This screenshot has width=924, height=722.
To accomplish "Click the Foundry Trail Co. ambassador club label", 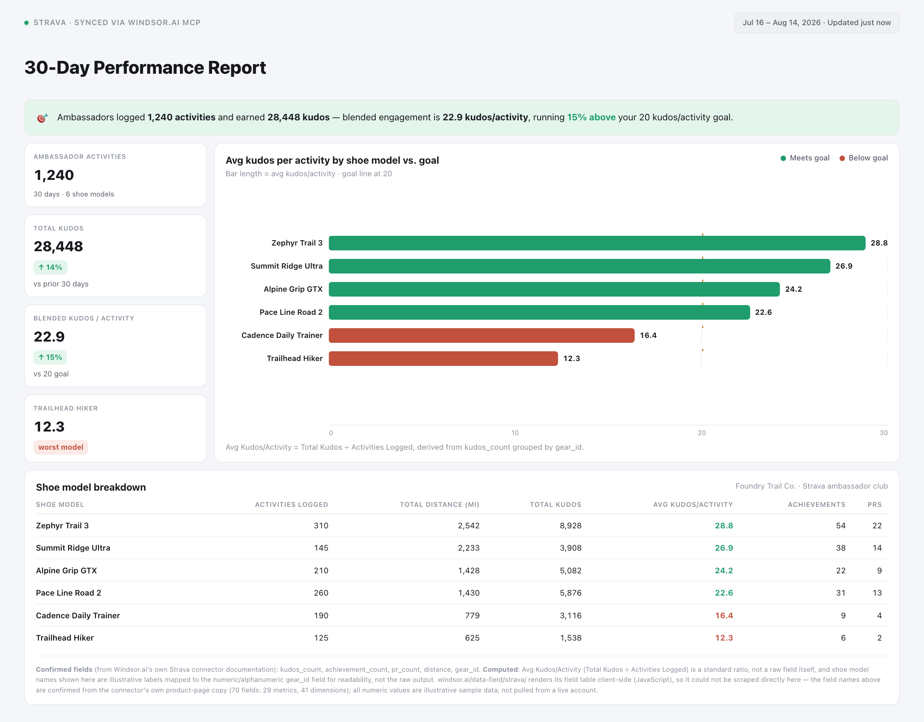I will point(811,487).
